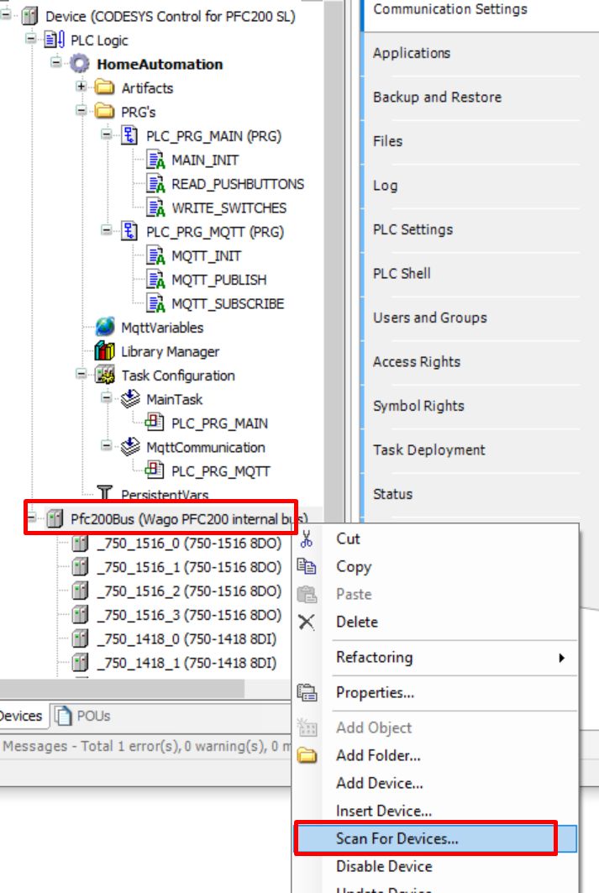Collapse the Task Configuration node
This screenshot has height=893, width=599.
tap(81, 373)
